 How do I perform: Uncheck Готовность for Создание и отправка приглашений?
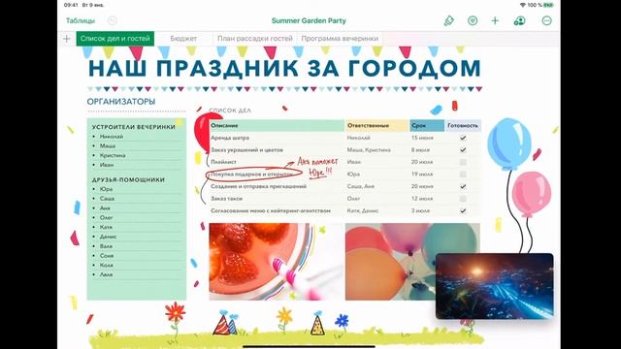click(463, 186)
